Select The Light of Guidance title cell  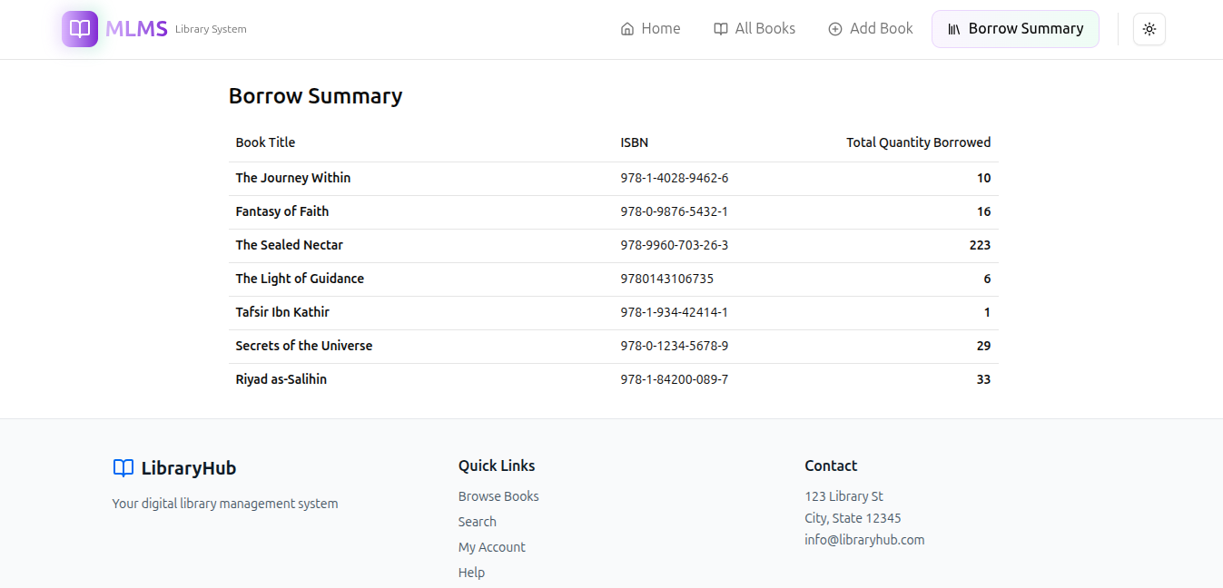300,279
